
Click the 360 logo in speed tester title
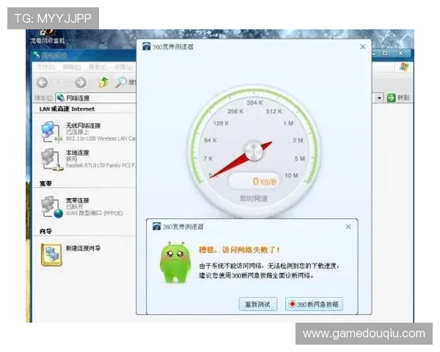click(148, 46)
